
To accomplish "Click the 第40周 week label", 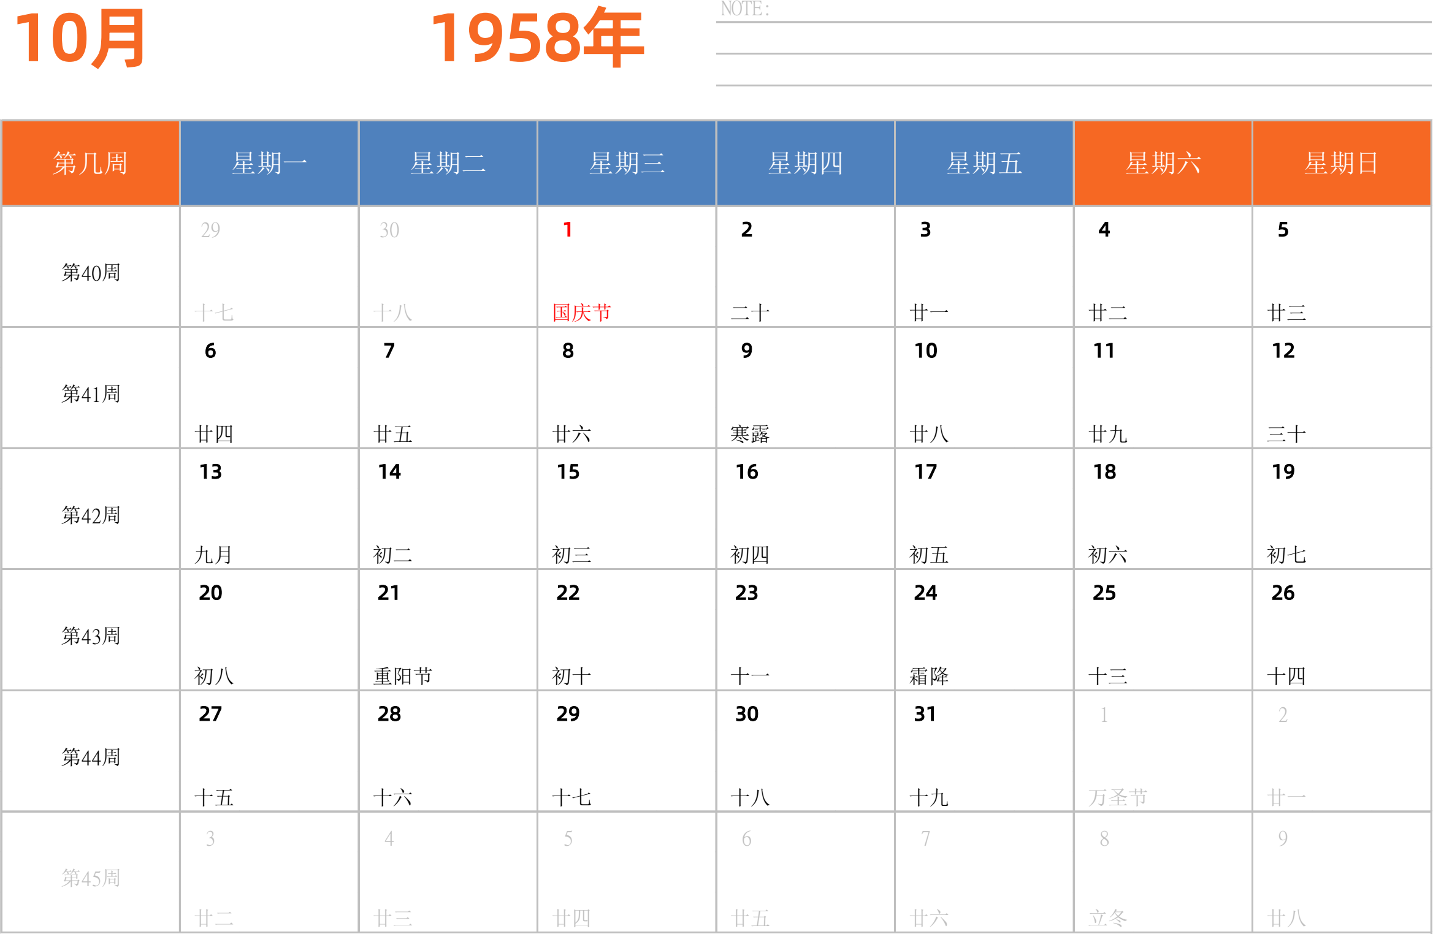I will [x=91, y=273].
